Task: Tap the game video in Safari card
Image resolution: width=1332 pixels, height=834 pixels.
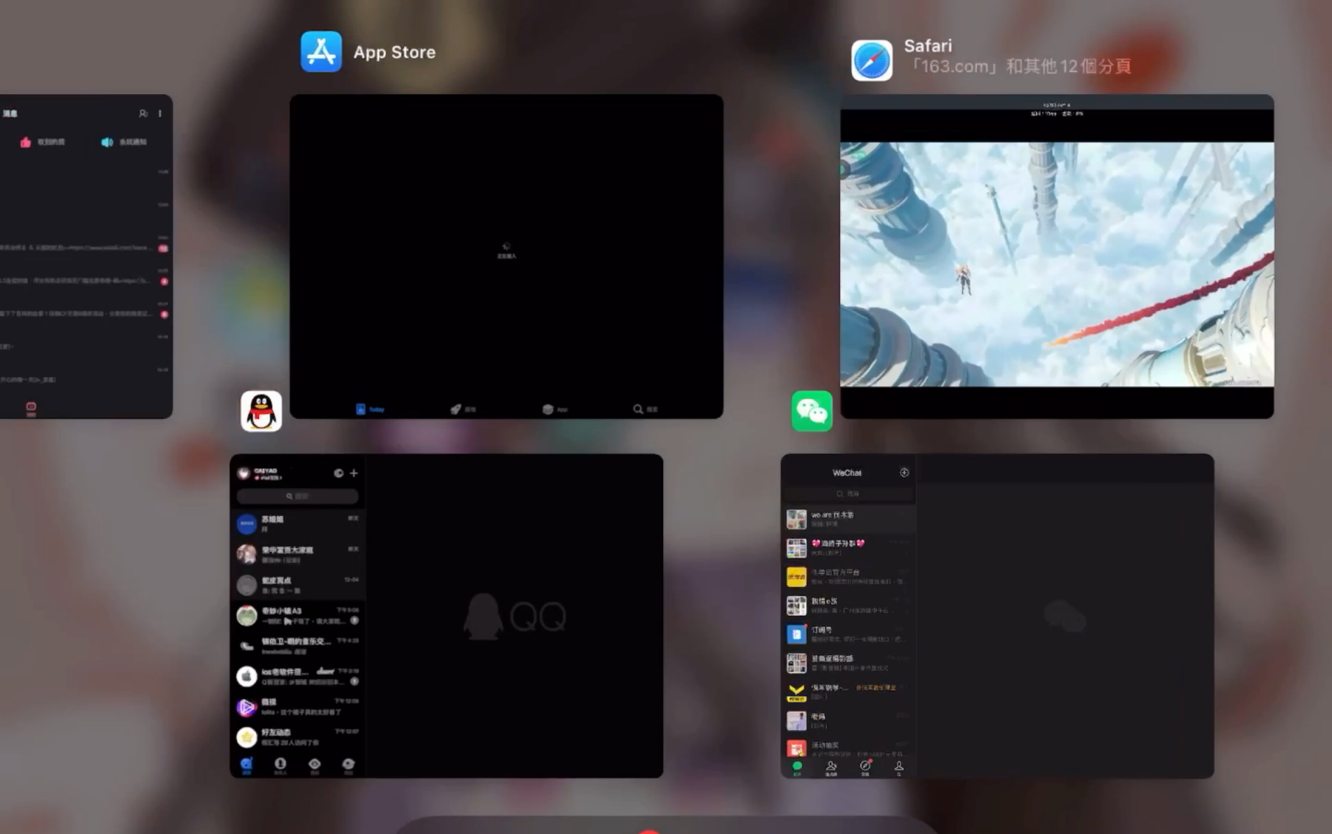Action: (1057, 265)
